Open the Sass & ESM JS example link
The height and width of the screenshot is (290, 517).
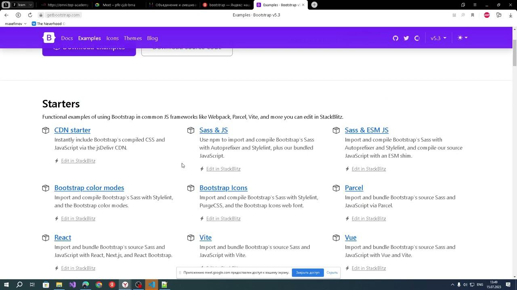click(x=367, y=130)
